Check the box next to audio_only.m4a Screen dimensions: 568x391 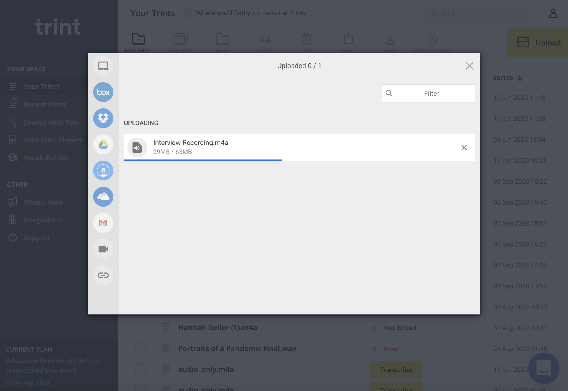click(x=140, y=369)
